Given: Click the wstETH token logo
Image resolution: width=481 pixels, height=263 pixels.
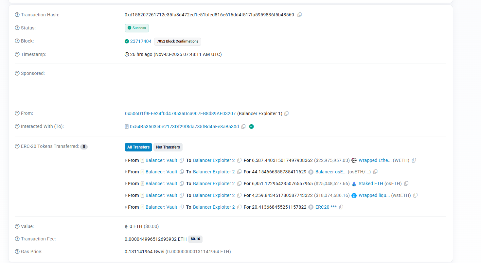Looking at the screenshot, I should click(x=354, y=195).
